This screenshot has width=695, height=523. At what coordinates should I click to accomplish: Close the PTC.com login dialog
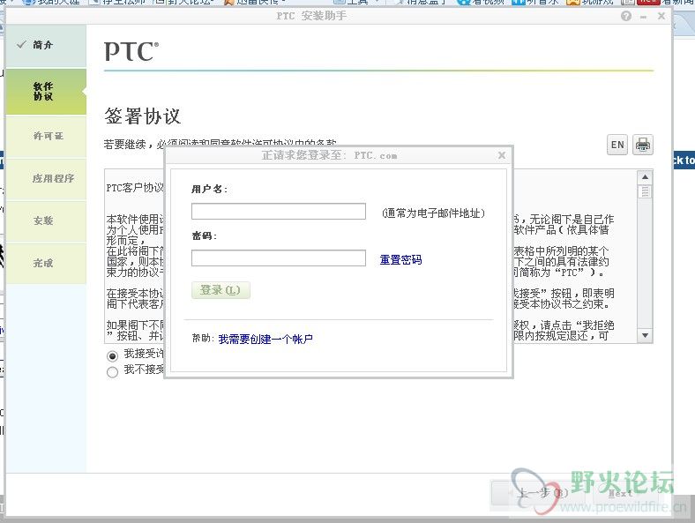pyautogui.click(x=502, y=155)
